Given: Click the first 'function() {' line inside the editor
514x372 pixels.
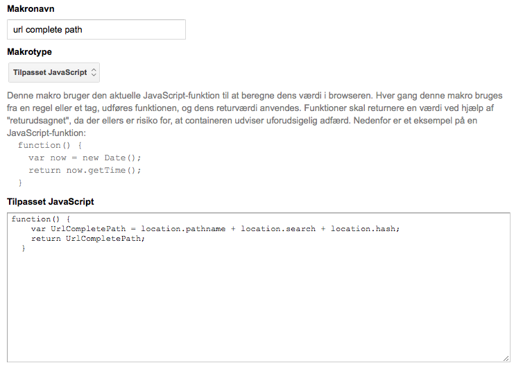Looking at the screenshot, I should [41, 219].
